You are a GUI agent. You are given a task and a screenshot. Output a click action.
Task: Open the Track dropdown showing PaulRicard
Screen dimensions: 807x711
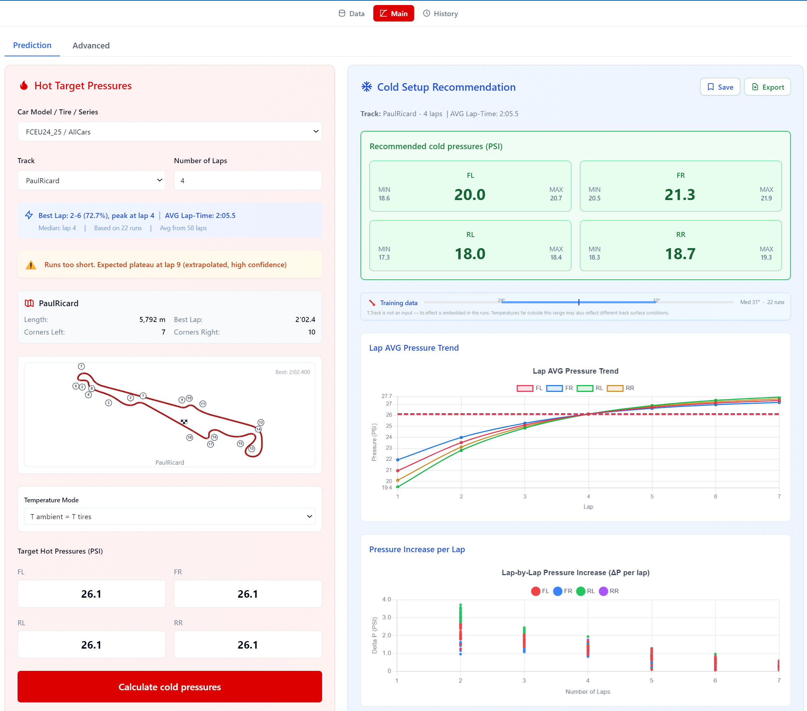point(91,180)
